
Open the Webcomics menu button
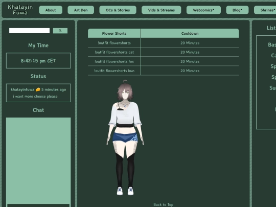203,10
